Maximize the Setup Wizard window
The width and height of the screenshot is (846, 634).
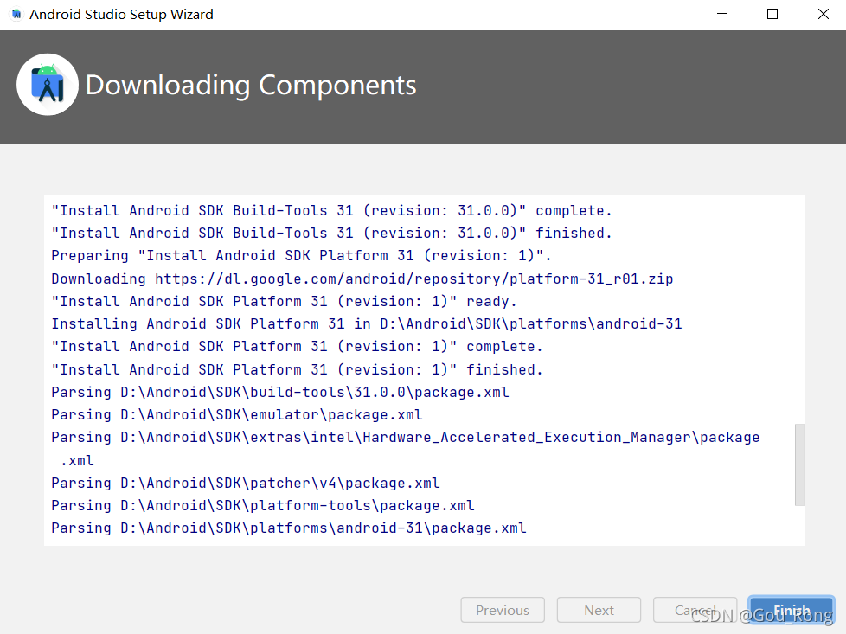point(772,14)
